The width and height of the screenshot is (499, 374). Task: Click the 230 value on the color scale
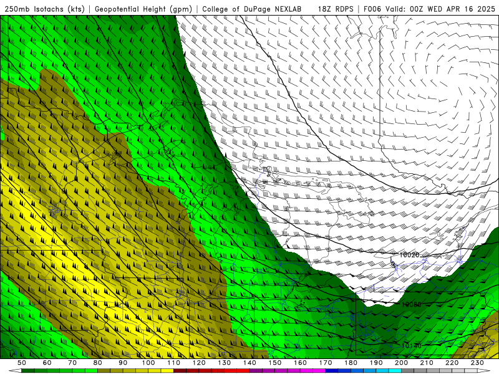tap(477, 363)
